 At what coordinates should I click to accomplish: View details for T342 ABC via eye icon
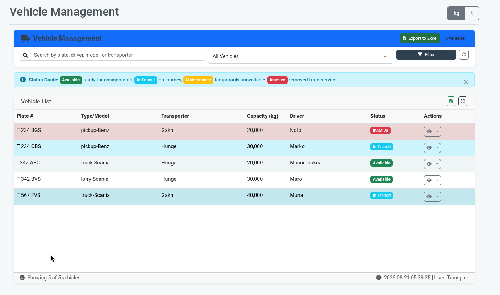point(429,164)
